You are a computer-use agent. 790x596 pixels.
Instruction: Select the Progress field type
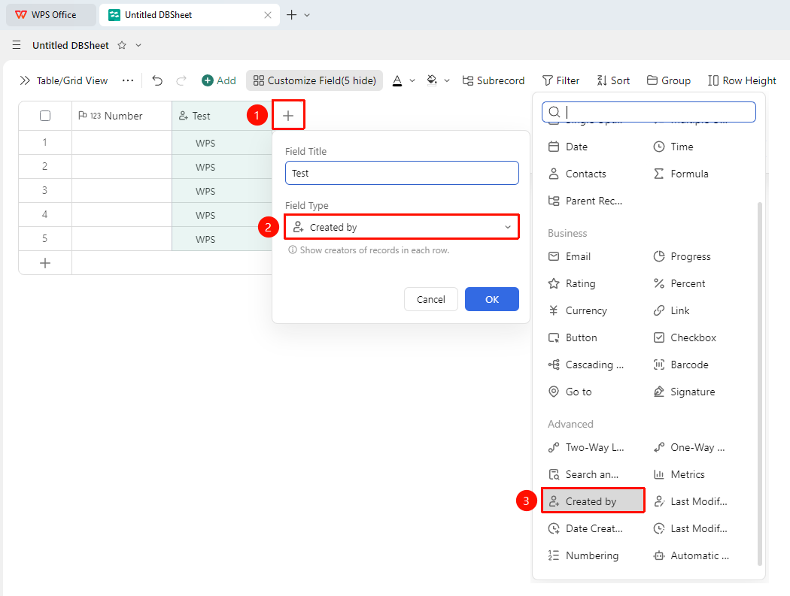coord(682,256)
